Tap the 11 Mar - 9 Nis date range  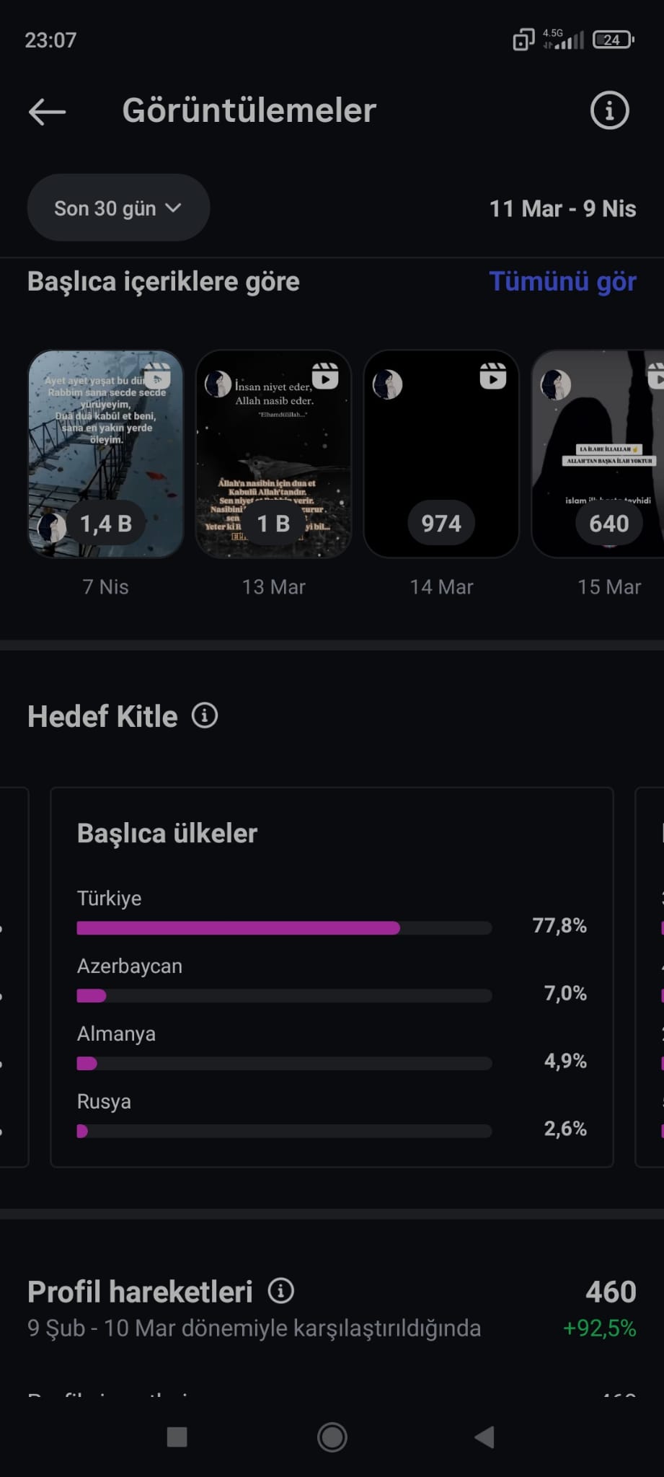(x=562, y=208)
